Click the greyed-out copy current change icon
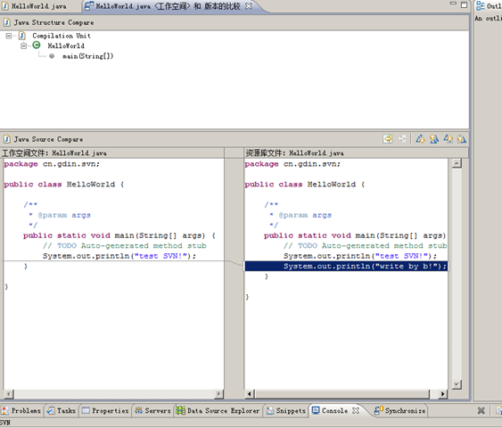502x428 pixels. (402, 139)
